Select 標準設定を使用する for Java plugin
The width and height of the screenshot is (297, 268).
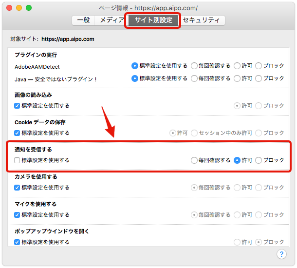click(x=134, y=78)
